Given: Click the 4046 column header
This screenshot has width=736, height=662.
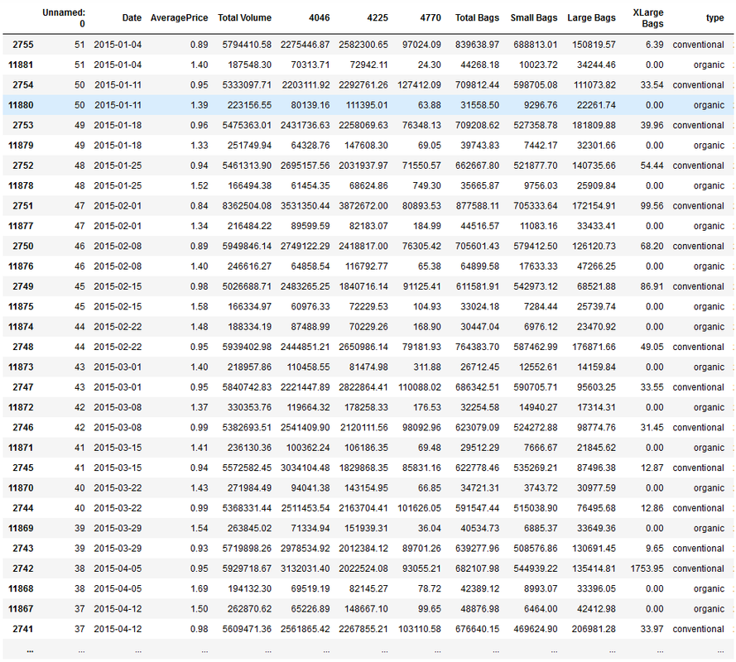Looking at the screenshot, I should pyautogui.click(x=320, y=18).
